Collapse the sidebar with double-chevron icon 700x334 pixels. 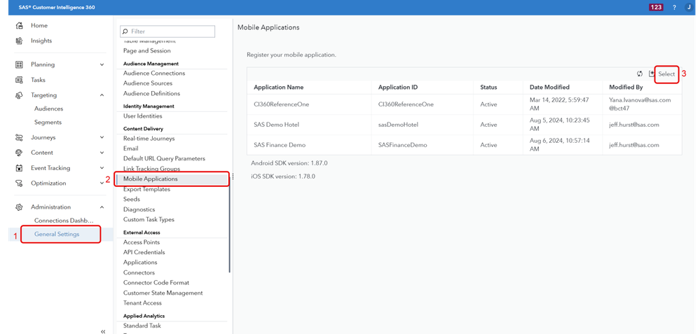(x=104, y=330)
